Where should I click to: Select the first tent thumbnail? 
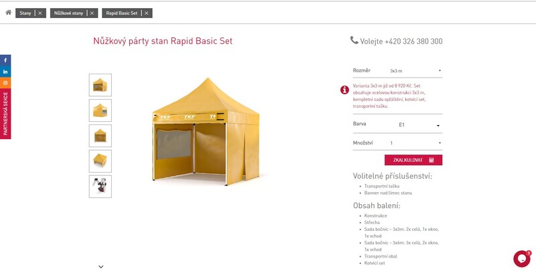tap(100, 85)
